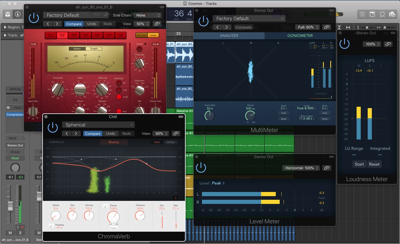Open the Spherical preset dropdown in ChromaVerb

coord(98,125)
